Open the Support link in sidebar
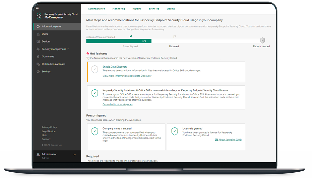This screenshot has height=178, width=312. click(46, 139)
